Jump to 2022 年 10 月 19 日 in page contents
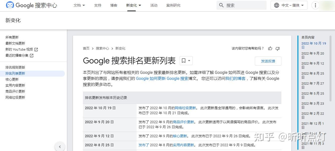Screen dimensions: 335x151 tap(314, 45)
